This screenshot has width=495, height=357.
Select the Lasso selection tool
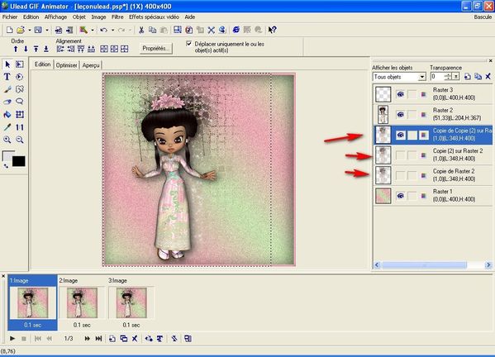pos(20,102)
